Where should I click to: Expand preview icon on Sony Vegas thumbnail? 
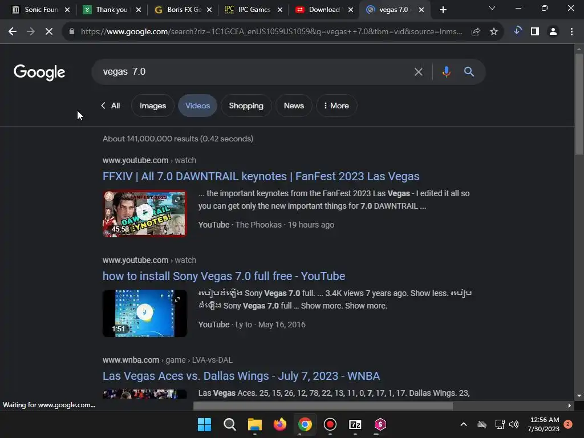(177, 299)
